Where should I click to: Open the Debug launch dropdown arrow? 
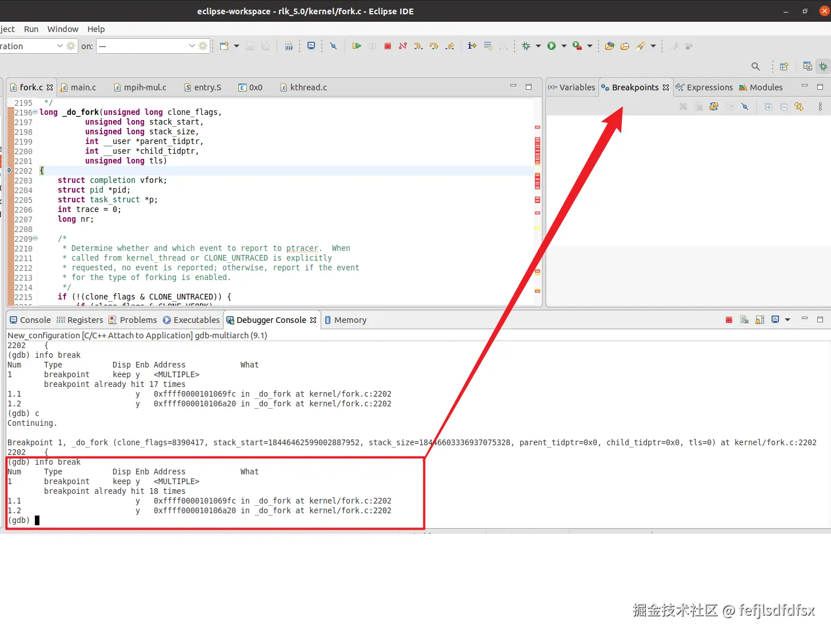[538, 46]
